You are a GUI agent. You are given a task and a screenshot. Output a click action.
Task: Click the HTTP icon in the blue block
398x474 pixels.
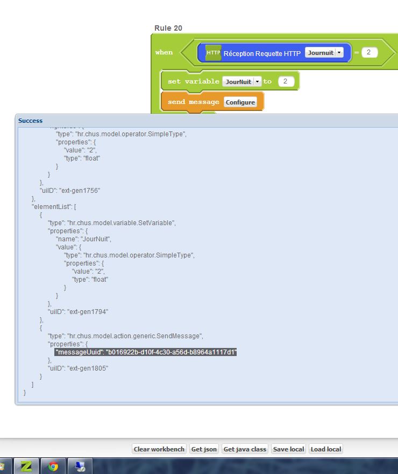[214, 53]
